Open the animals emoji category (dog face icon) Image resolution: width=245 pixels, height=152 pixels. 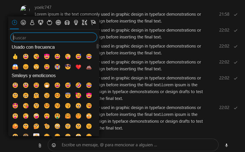pos(41,22)
